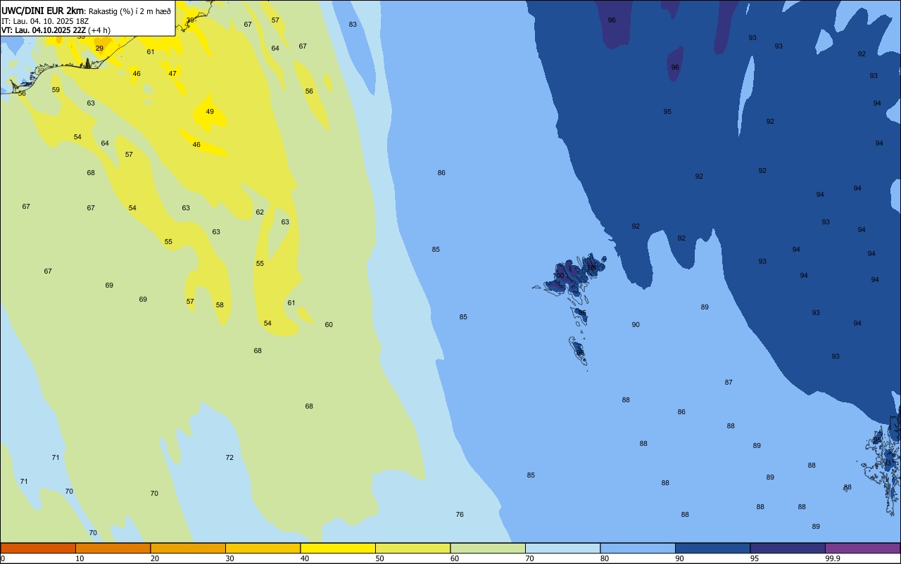The image size is (901, 564).
Task: Click the purple legend swatch above 99.9
Action: (x=862, y=548)
